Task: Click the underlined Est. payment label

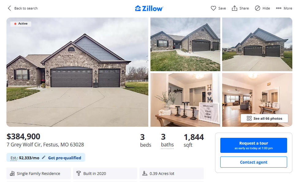Action: coord(14,158)
